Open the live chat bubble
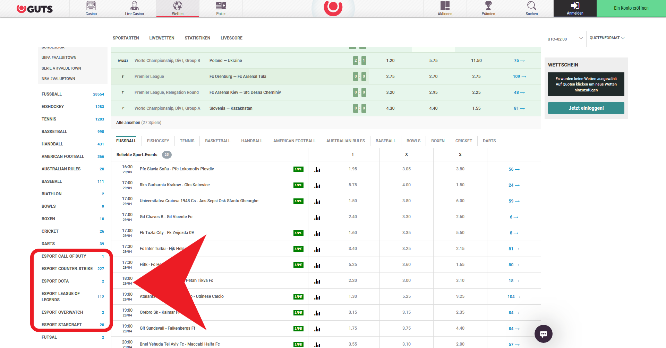This screenshot has height=348, width=666. click(544, 334)
